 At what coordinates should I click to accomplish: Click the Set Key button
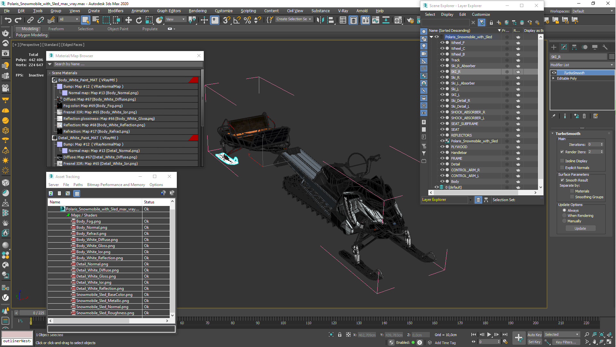(x=535, y=342)
